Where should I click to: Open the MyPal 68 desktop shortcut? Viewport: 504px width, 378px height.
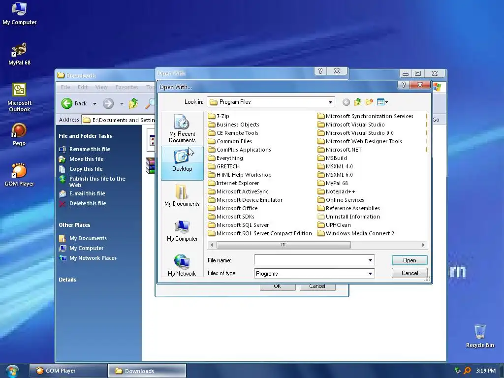(19, 54)
